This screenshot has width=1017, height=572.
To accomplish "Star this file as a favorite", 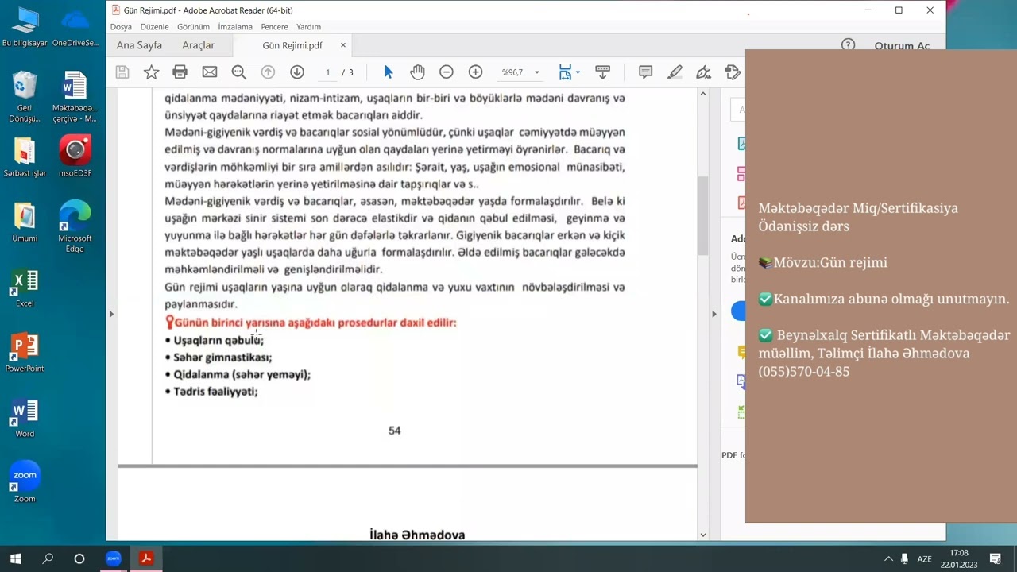I will point(151,72).
